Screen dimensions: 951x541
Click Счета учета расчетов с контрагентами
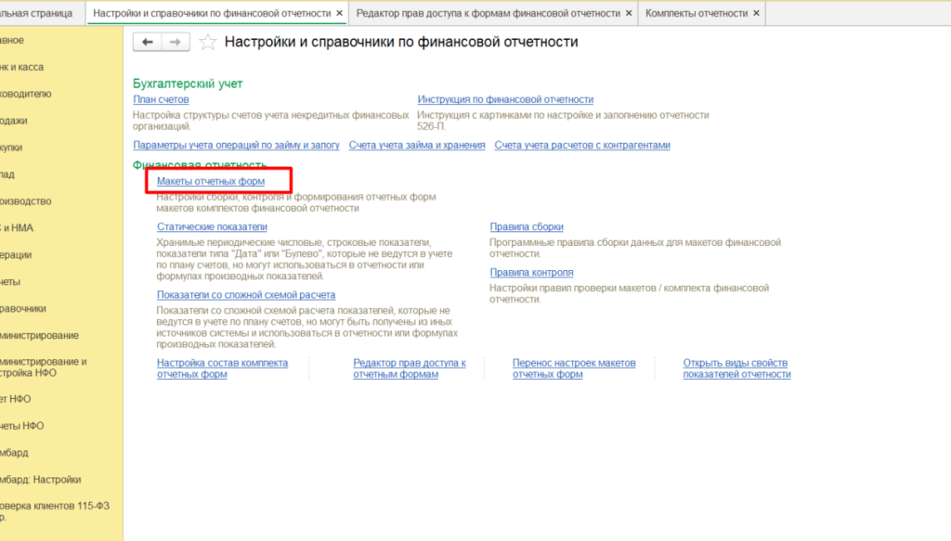[581, 146]
